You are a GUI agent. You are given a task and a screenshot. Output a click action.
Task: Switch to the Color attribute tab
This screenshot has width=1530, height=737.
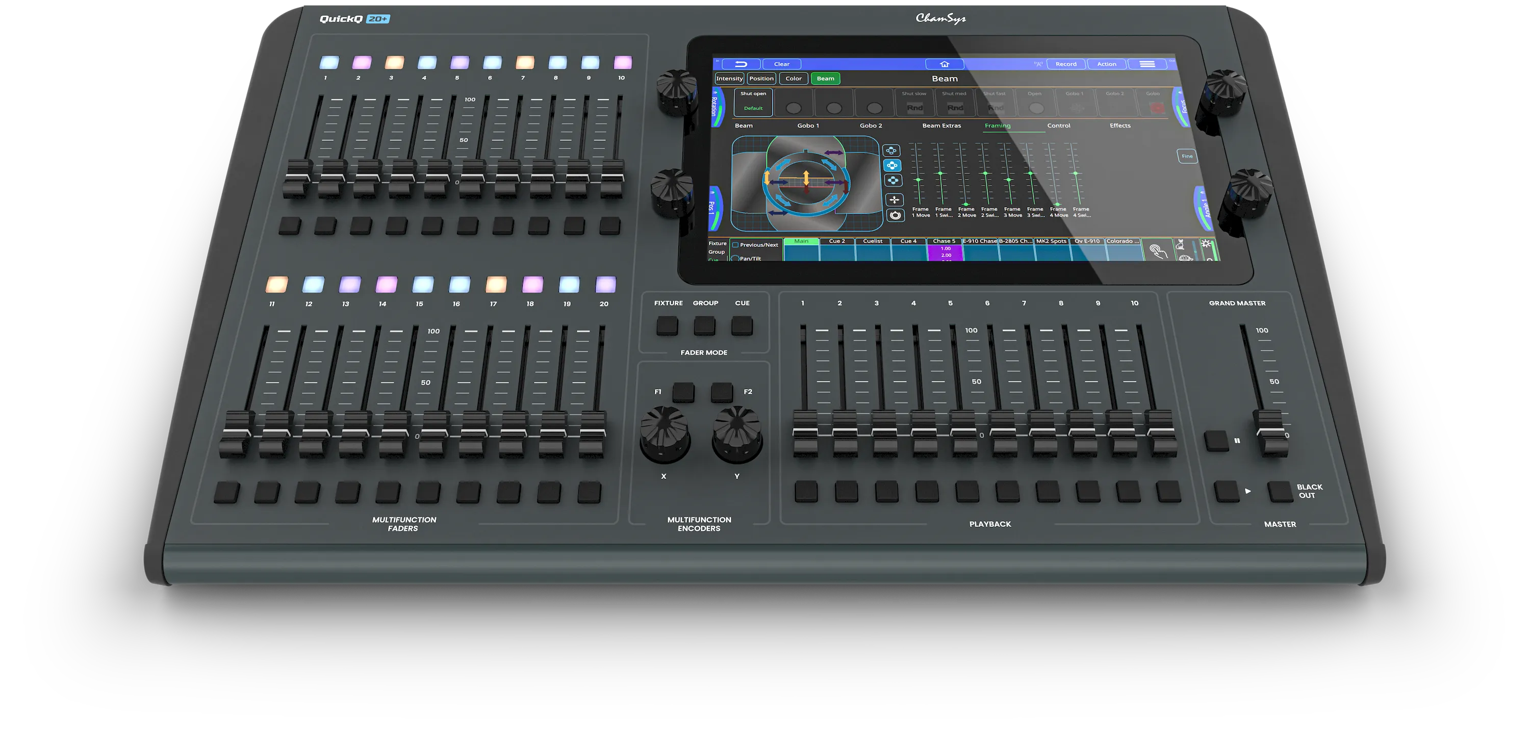click(x=794, y=79)
